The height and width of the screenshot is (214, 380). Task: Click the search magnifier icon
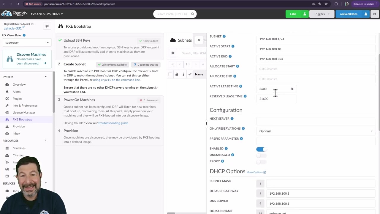192,14
